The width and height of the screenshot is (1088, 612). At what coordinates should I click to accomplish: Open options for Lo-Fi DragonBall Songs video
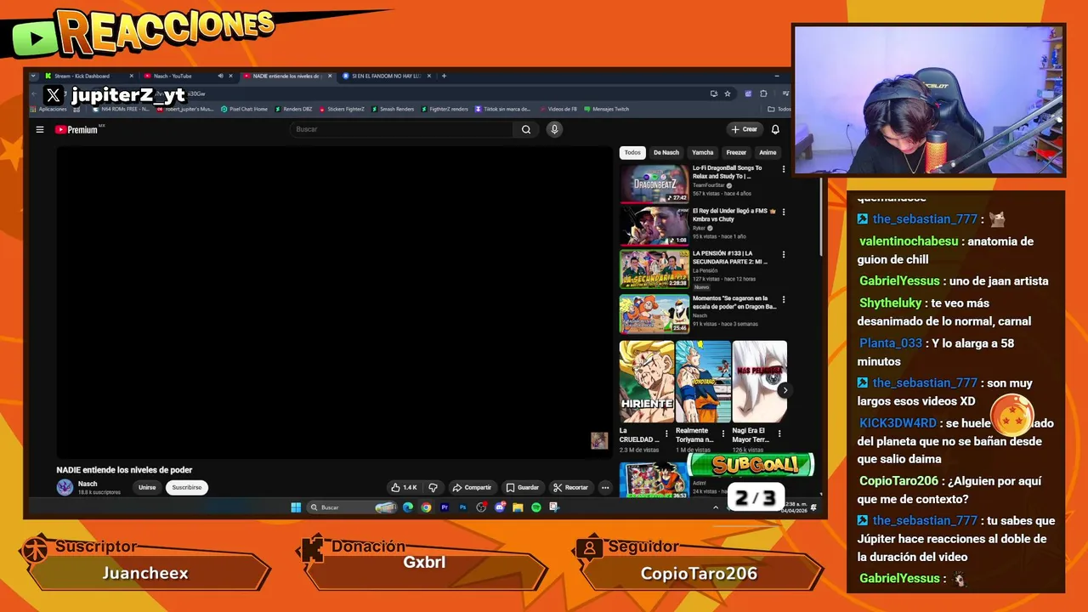tap(784, 169)
